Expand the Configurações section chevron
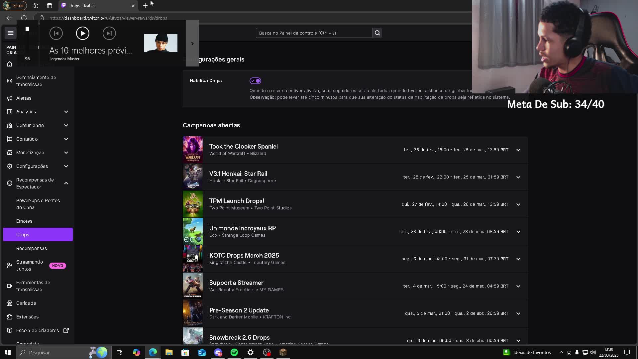This screenshot has height=359, width=638. (66, 166)
